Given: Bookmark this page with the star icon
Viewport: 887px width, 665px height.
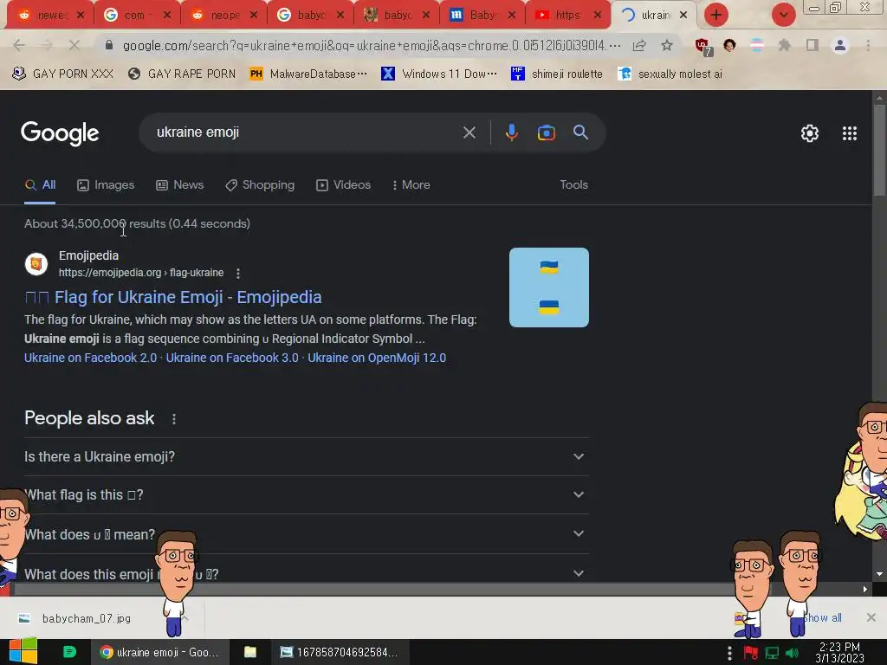Looking at the screenshot, I should pyautogui.click(x=667, y=45).
